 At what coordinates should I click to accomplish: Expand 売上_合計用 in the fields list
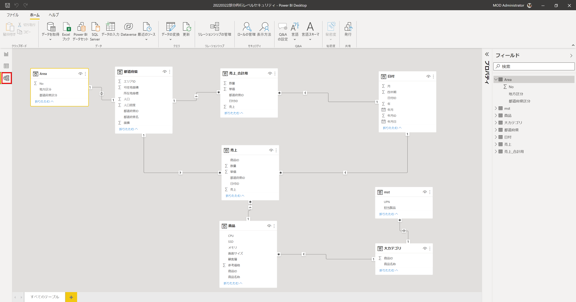click(x=496, y=152)
